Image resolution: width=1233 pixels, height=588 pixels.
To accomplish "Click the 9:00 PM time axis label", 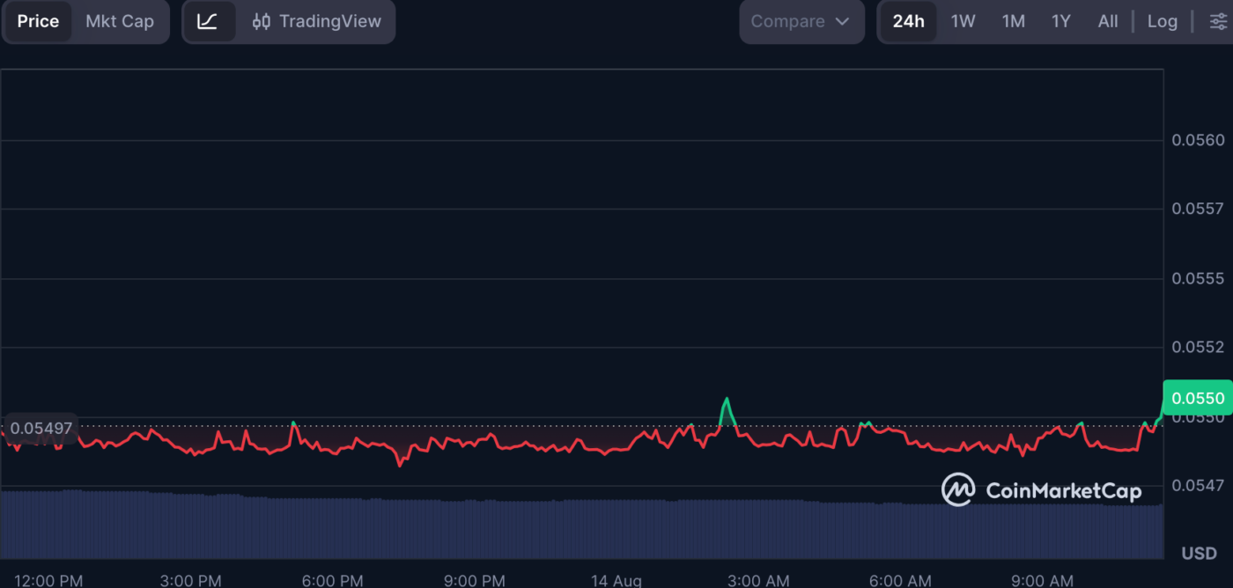I will (x=474, y=581).
